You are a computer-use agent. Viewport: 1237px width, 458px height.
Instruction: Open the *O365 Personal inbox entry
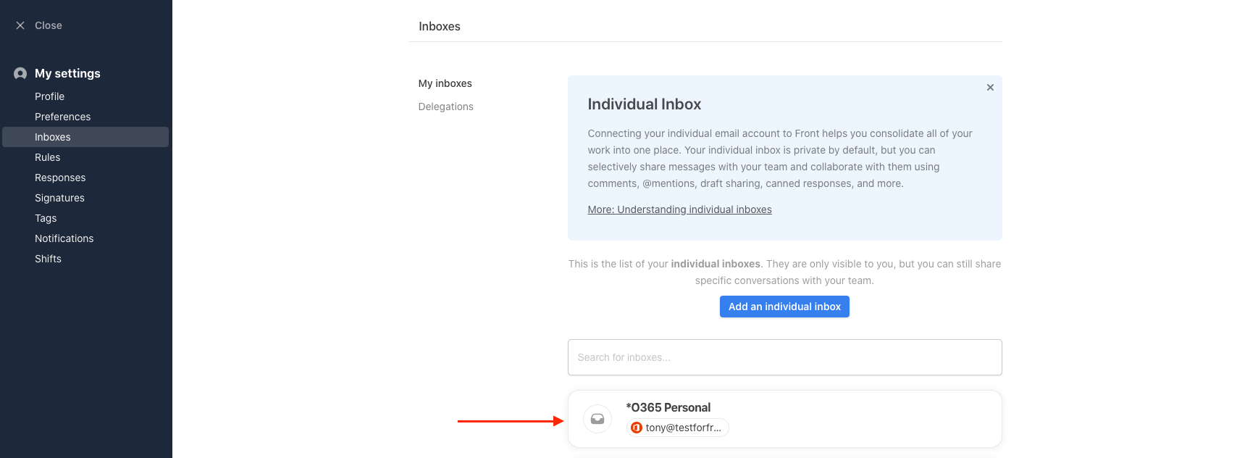pyautogui.click(x=784, y=419)
